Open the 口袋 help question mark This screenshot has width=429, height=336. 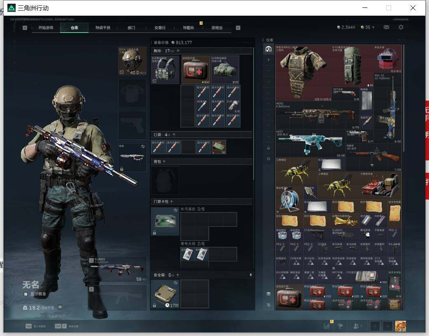[174, 135]
